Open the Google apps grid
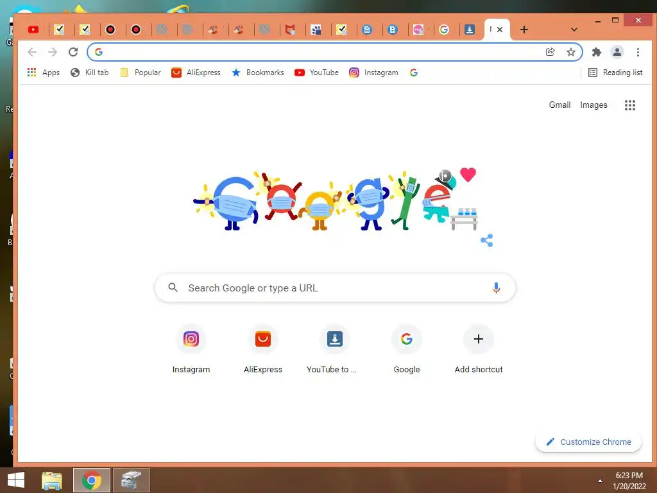The height and width of the screenshot is (493, 657). (630, 105)
